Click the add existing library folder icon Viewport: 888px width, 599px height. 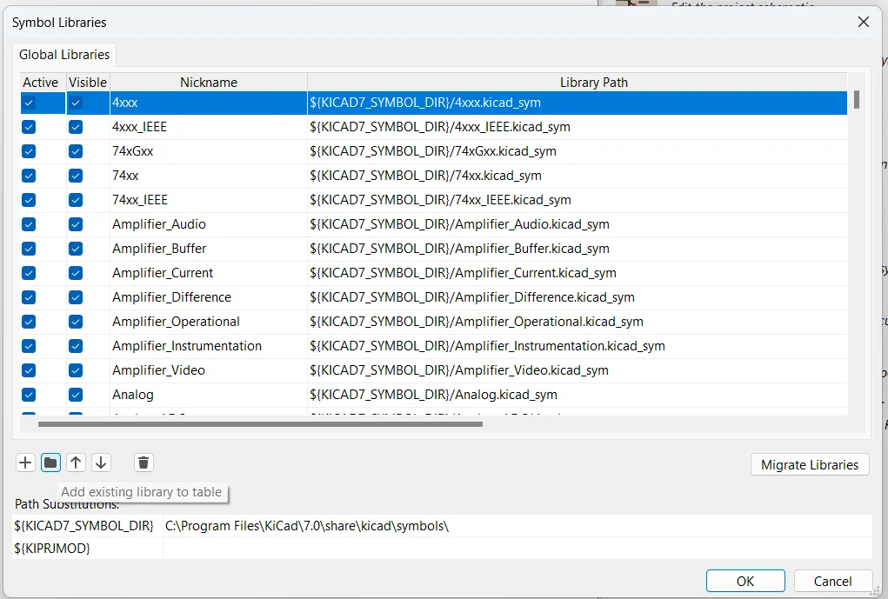click(50, 463)
